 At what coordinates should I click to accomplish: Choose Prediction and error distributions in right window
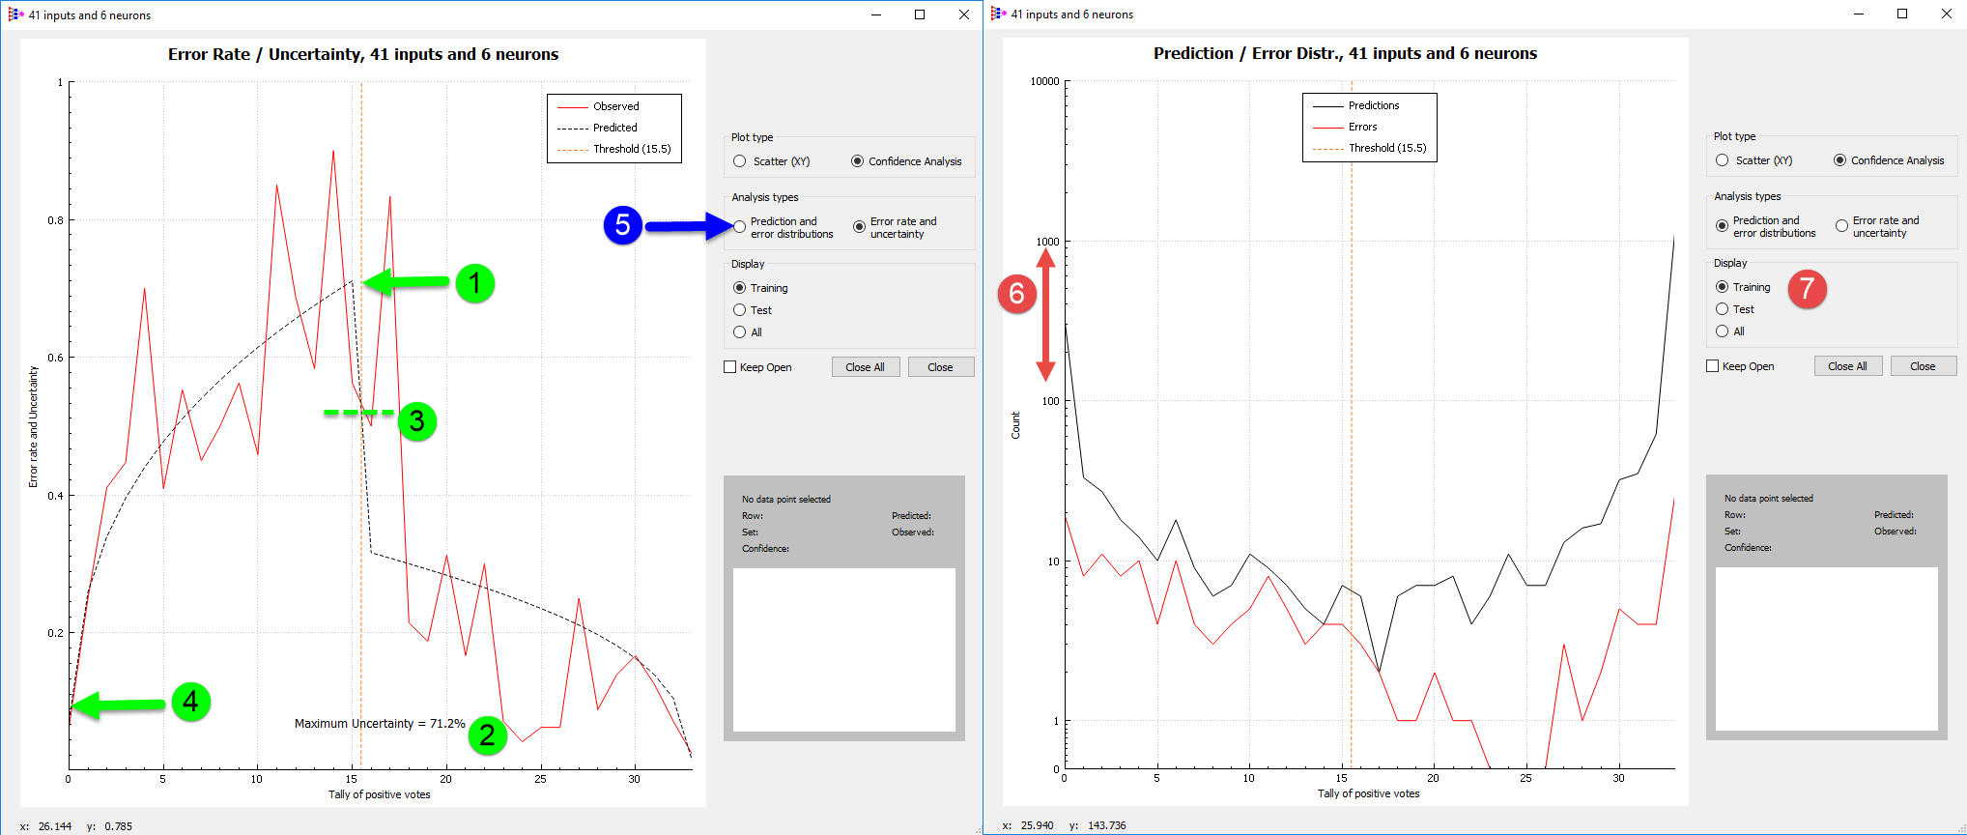point(1723,226)
